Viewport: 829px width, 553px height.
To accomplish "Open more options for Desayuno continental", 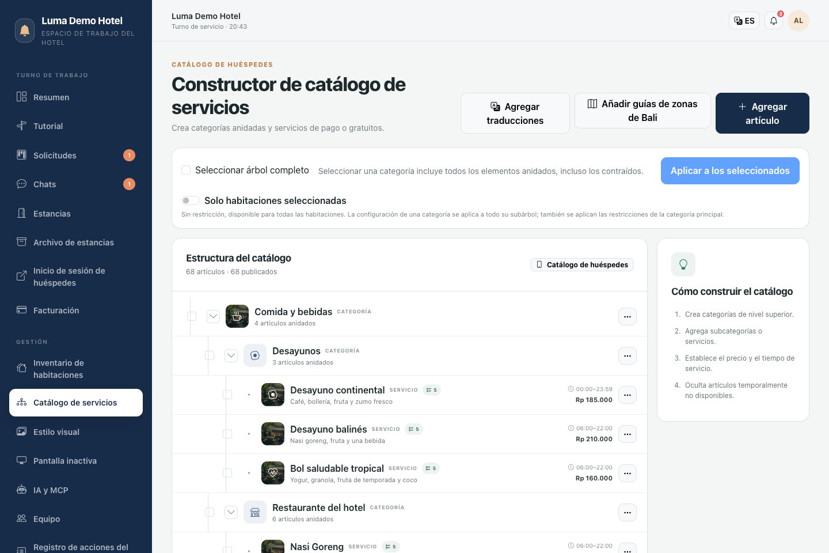I will coord(628,395).
